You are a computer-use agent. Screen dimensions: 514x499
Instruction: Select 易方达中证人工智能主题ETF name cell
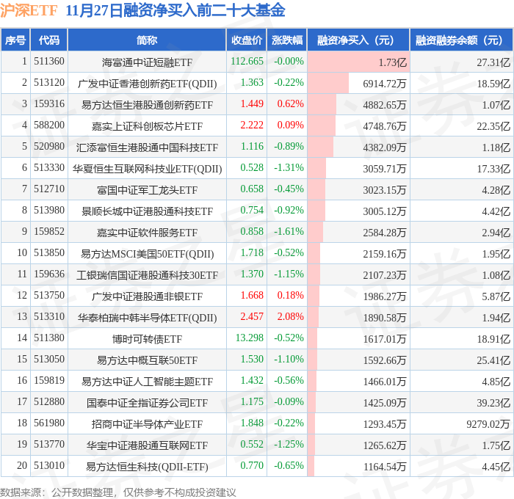point(147,382)
